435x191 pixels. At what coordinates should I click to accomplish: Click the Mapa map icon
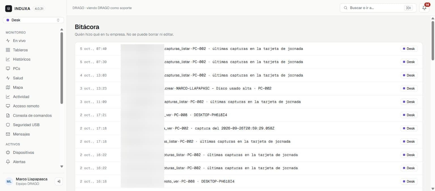point(8,88)
